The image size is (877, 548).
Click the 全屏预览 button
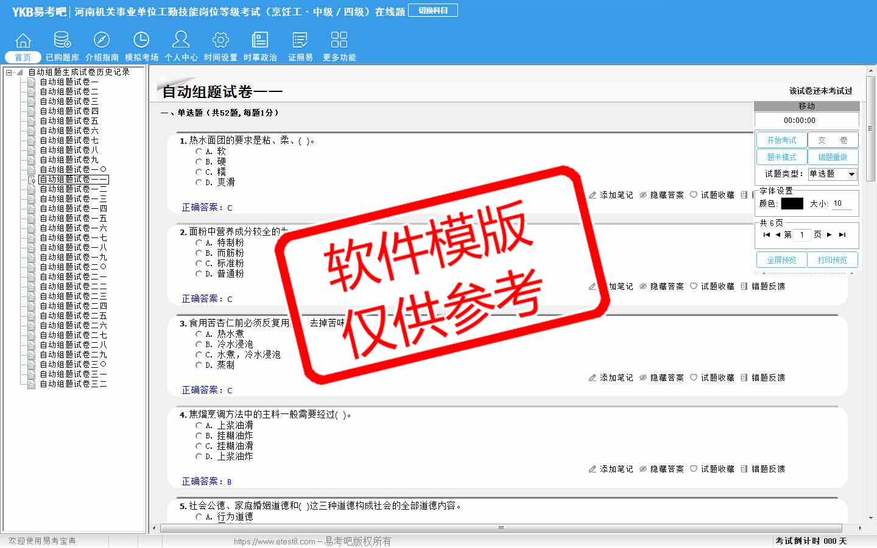[x=781, y=260]
